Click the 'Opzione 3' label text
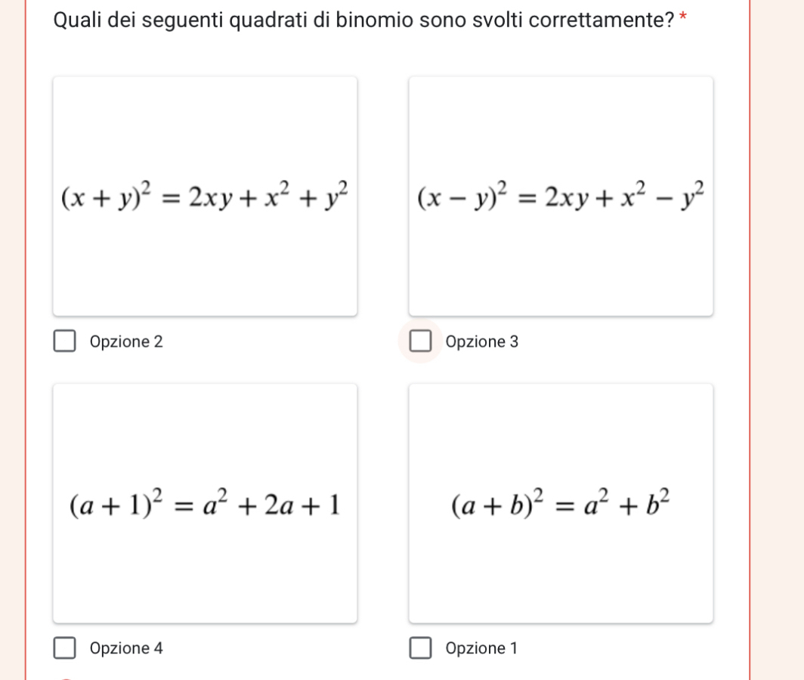 tap(482, 342)
